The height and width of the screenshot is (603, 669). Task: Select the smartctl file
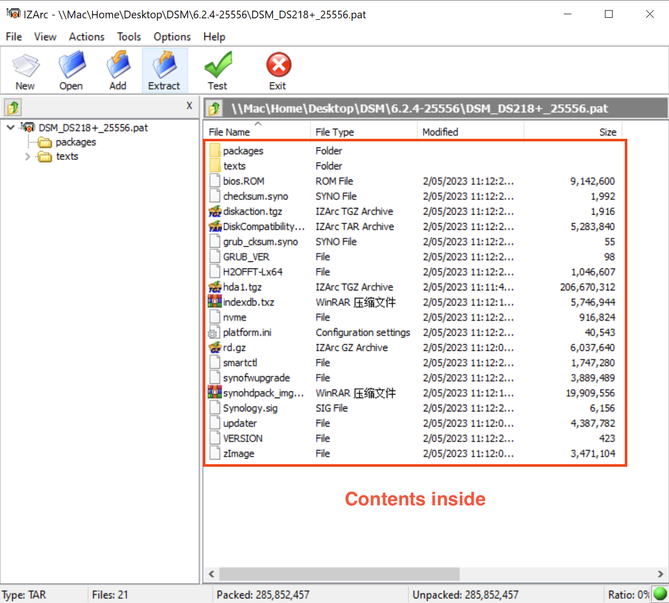tap(240, 363)
